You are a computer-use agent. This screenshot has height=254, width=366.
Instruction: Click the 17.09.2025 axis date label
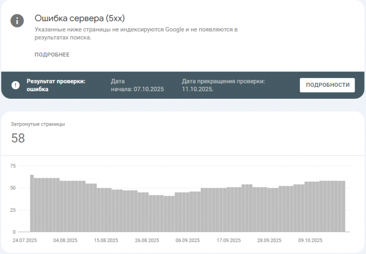tap(228, 241)
